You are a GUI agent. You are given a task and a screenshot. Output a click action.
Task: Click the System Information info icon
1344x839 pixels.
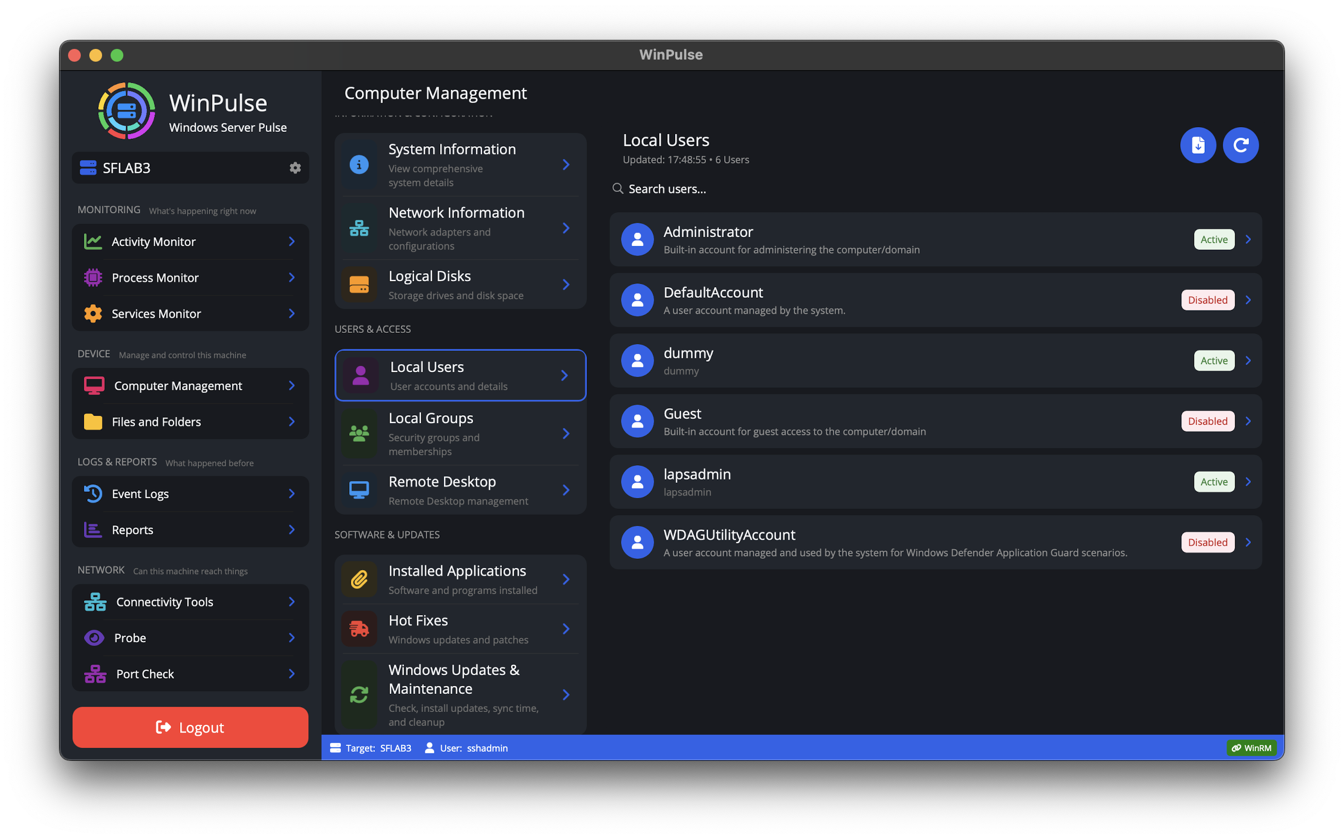[x=359, y=164]
